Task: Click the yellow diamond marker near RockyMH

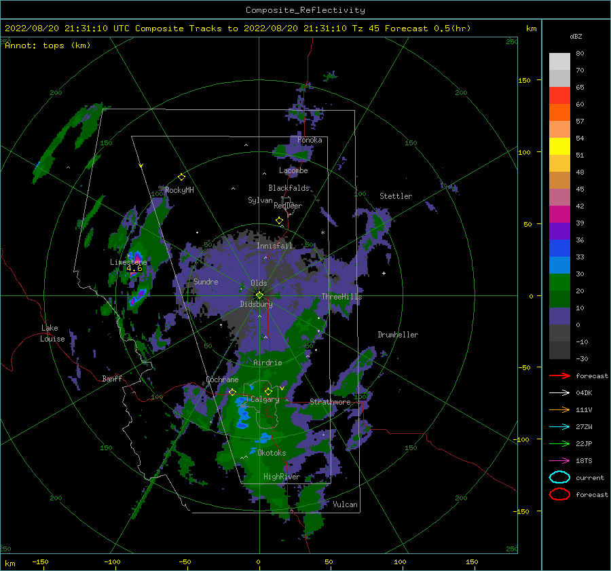Action: pyautogui.click(x=181, y=177)
